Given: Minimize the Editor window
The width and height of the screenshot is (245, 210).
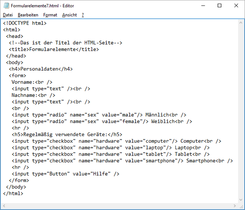Looking at the screenshot, I should (203, 5).
